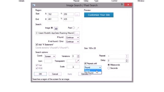This screenshot has height=92, width=164.
Task: Choose Not Found from the dropdown list
Action: coord(93,73)
